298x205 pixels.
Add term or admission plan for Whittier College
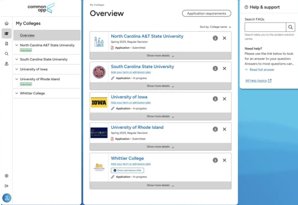[x=131, y=164]
